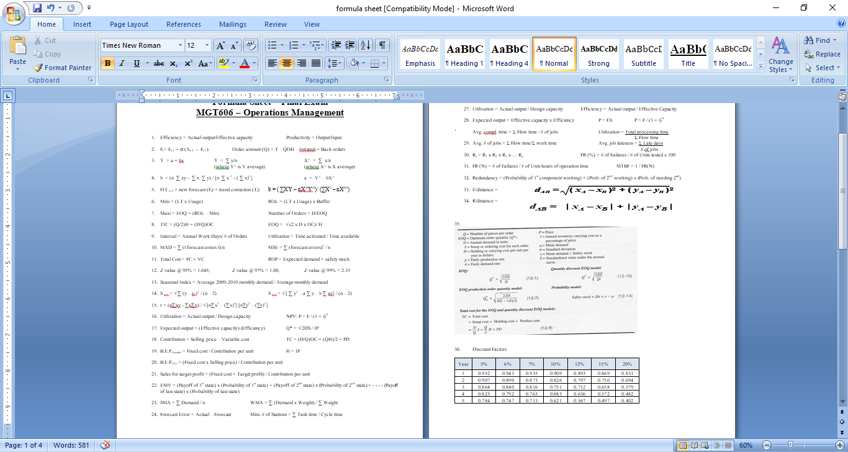
Task: Apply strikethrough formatting
Action: (x=159, y=64)
